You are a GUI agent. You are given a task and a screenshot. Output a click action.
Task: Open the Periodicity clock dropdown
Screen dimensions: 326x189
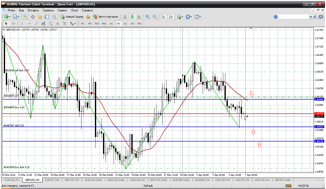point(189,17)
